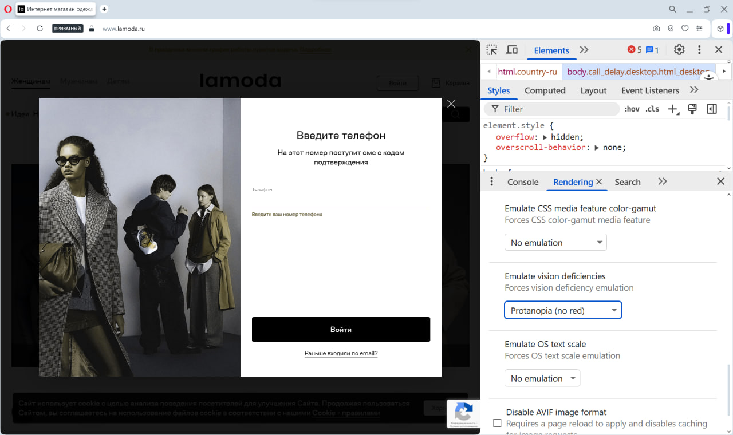Close the DevTools panel
733x435 pixels.
719,50
